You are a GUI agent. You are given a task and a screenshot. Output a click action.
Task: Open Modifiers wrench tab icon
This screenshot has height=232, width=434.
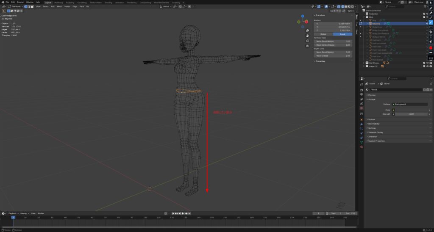click(362, 124)
